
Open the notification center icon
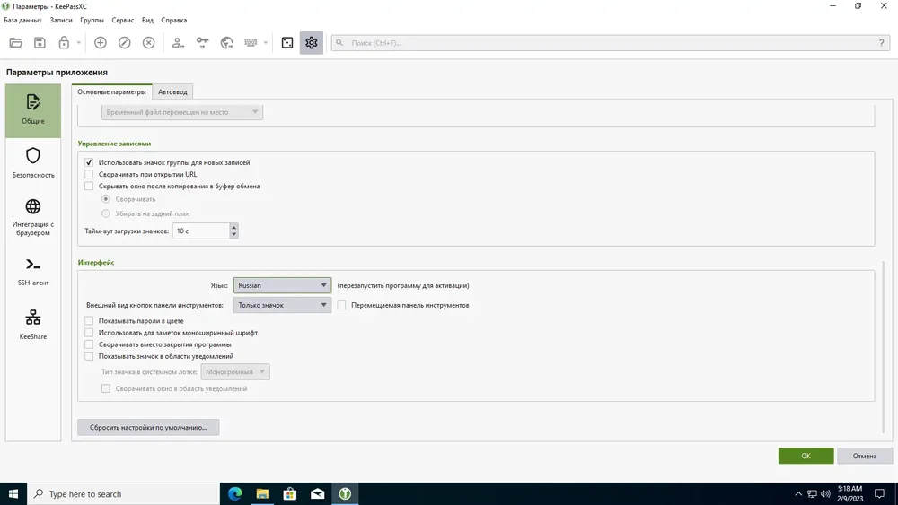[x=879, y=493]
